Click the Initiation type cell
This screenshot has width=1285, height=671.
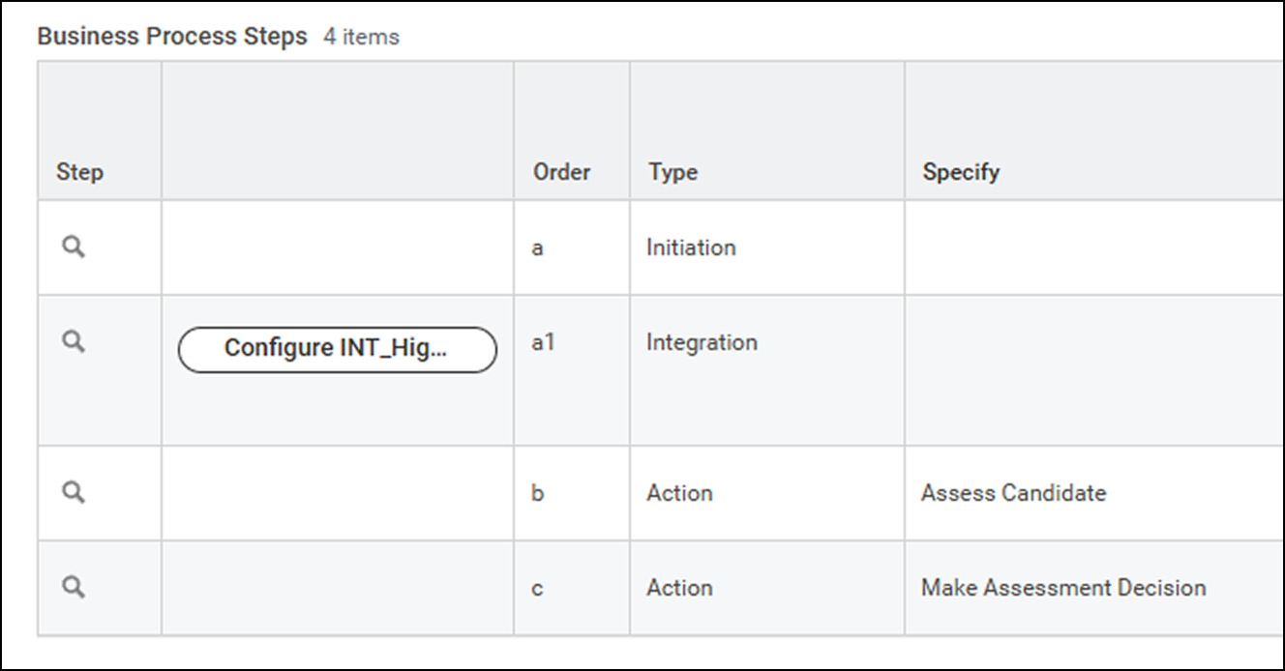[x=691, y=248]
